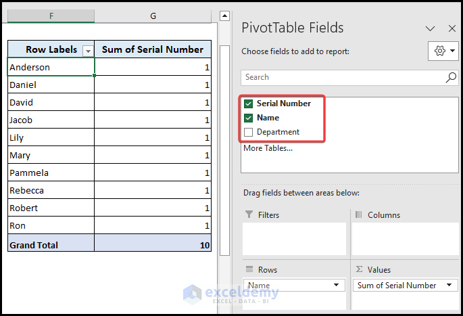
Task: Click the More Tables link
Action: click(x=268, y=148)
